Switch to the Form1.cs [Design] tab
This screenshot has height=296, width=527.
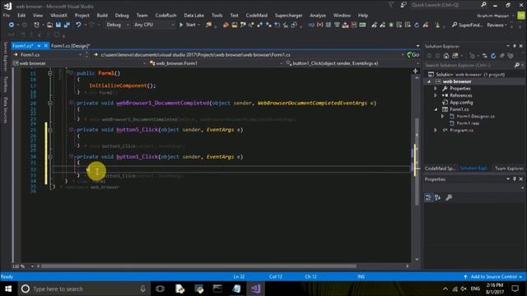71,46
